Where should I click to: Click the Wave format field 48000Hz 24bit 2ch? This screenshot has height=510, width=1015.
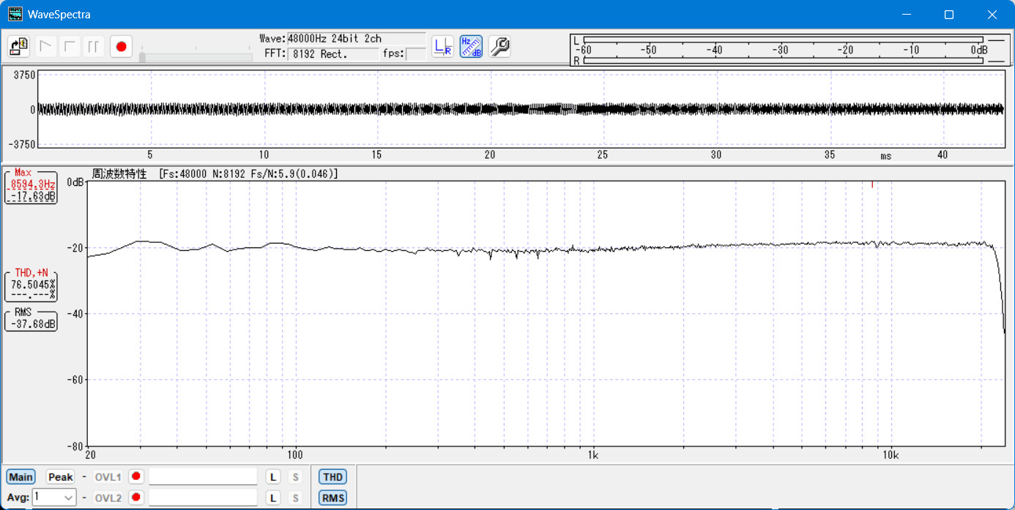click(x=356, y=39)
